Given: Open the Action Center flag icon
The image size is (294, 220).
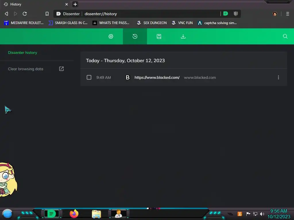Looking at the screenshot, I should click(x=248, y=214).
